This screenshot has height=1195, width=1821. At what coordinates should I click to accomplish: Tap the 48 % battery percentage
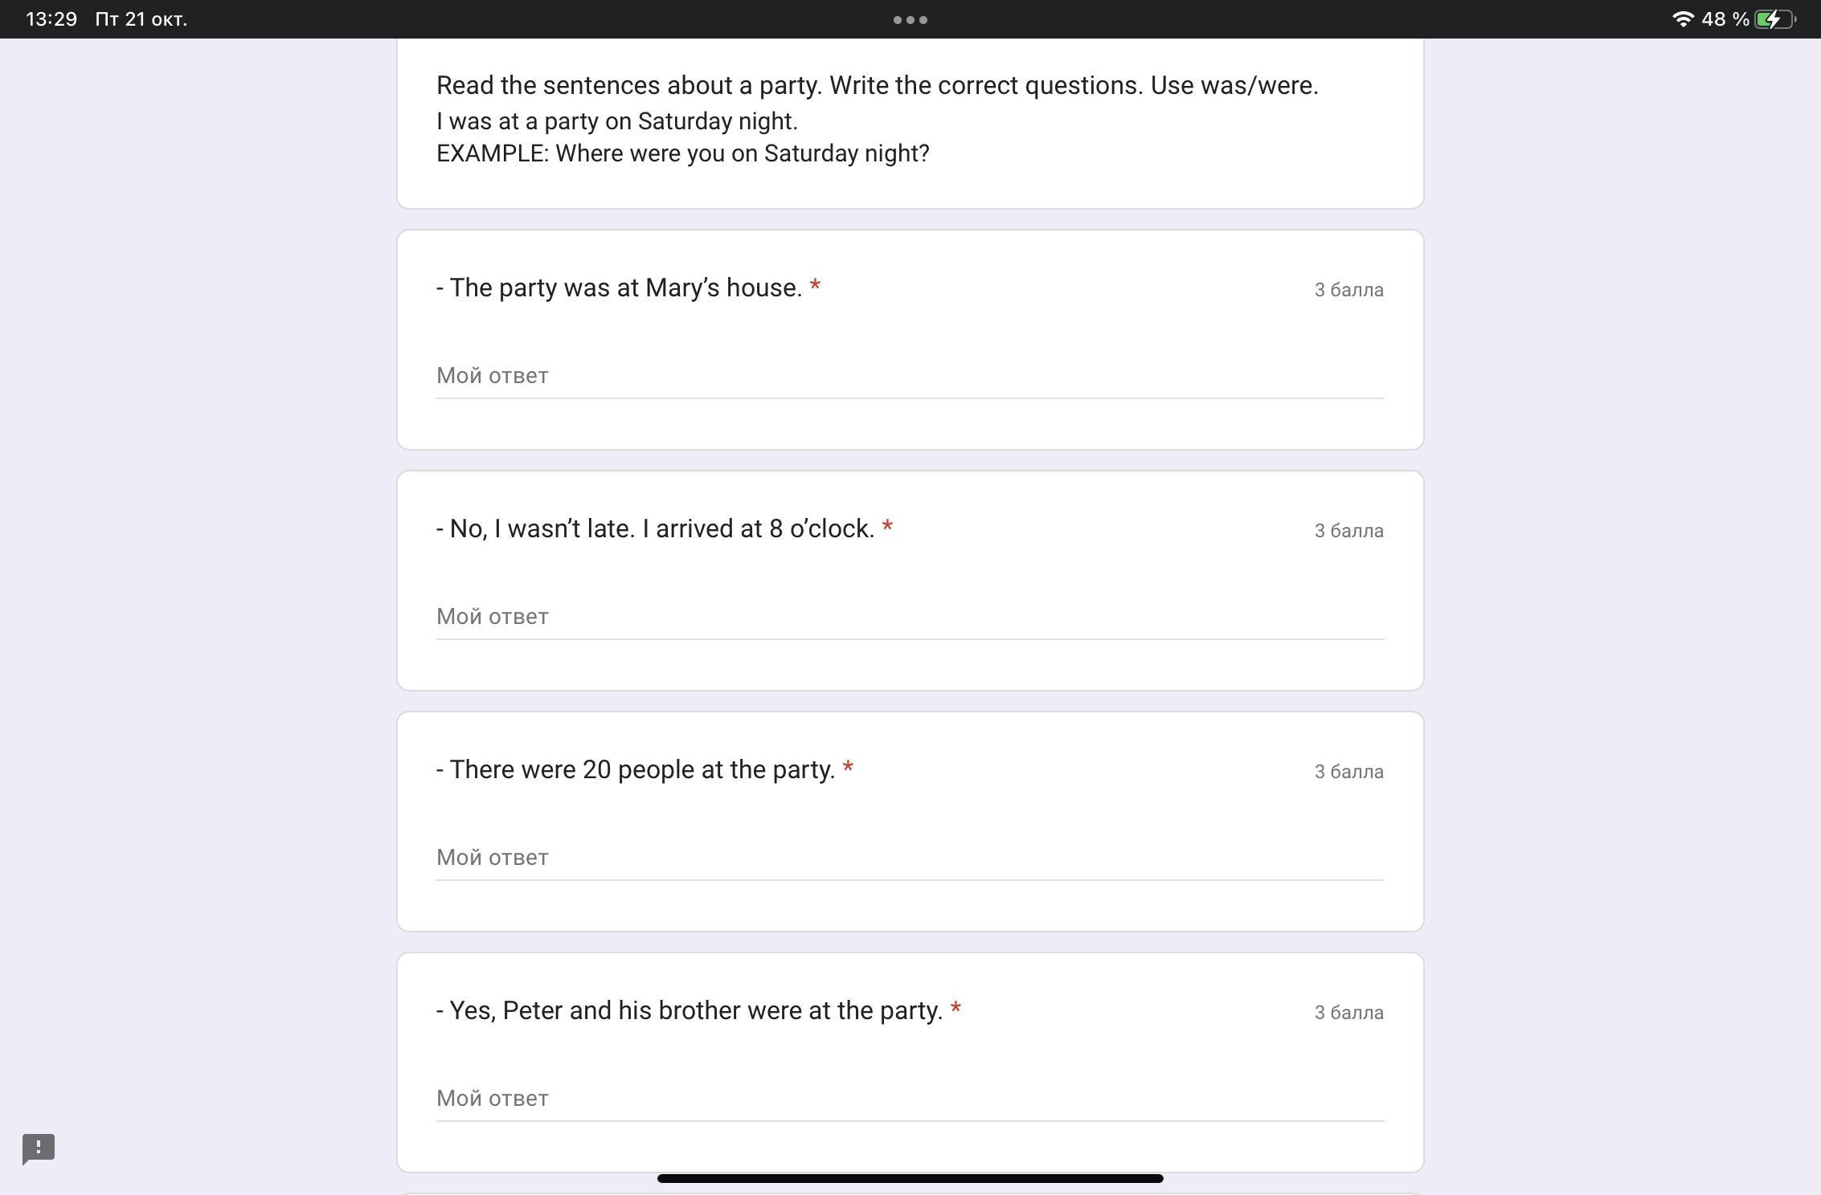pyautogui.click(x=1725, y=19)
